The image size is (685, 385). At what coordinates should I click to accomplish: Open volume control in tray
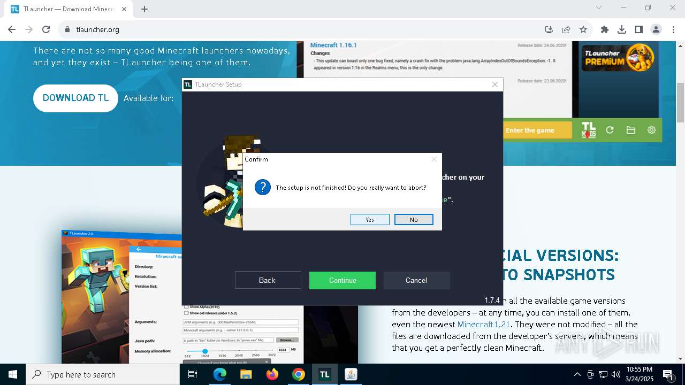616,374
